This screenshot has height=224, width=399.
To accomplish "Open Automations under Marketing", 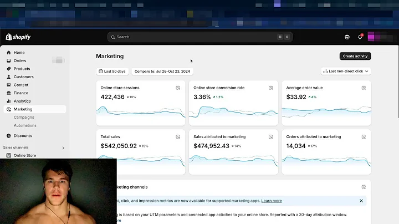I will click(x=25, y=125).
